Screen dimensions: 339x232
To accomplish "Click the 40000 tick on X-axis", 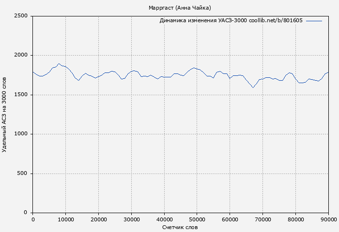I will pyautogui.click(x=164, y=219).
